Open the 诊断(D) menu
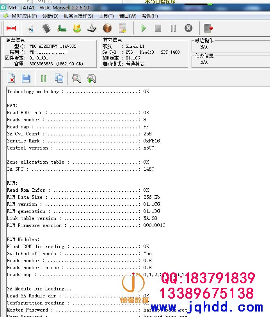Screen dimensions: 270x317 coord(50,16)
